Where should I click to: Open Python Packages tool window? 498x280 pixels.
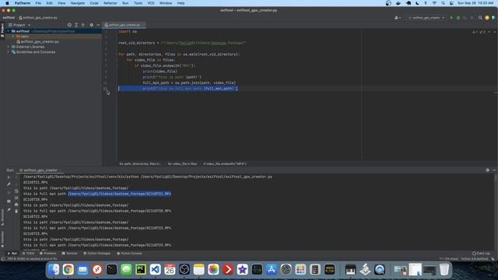96,254
